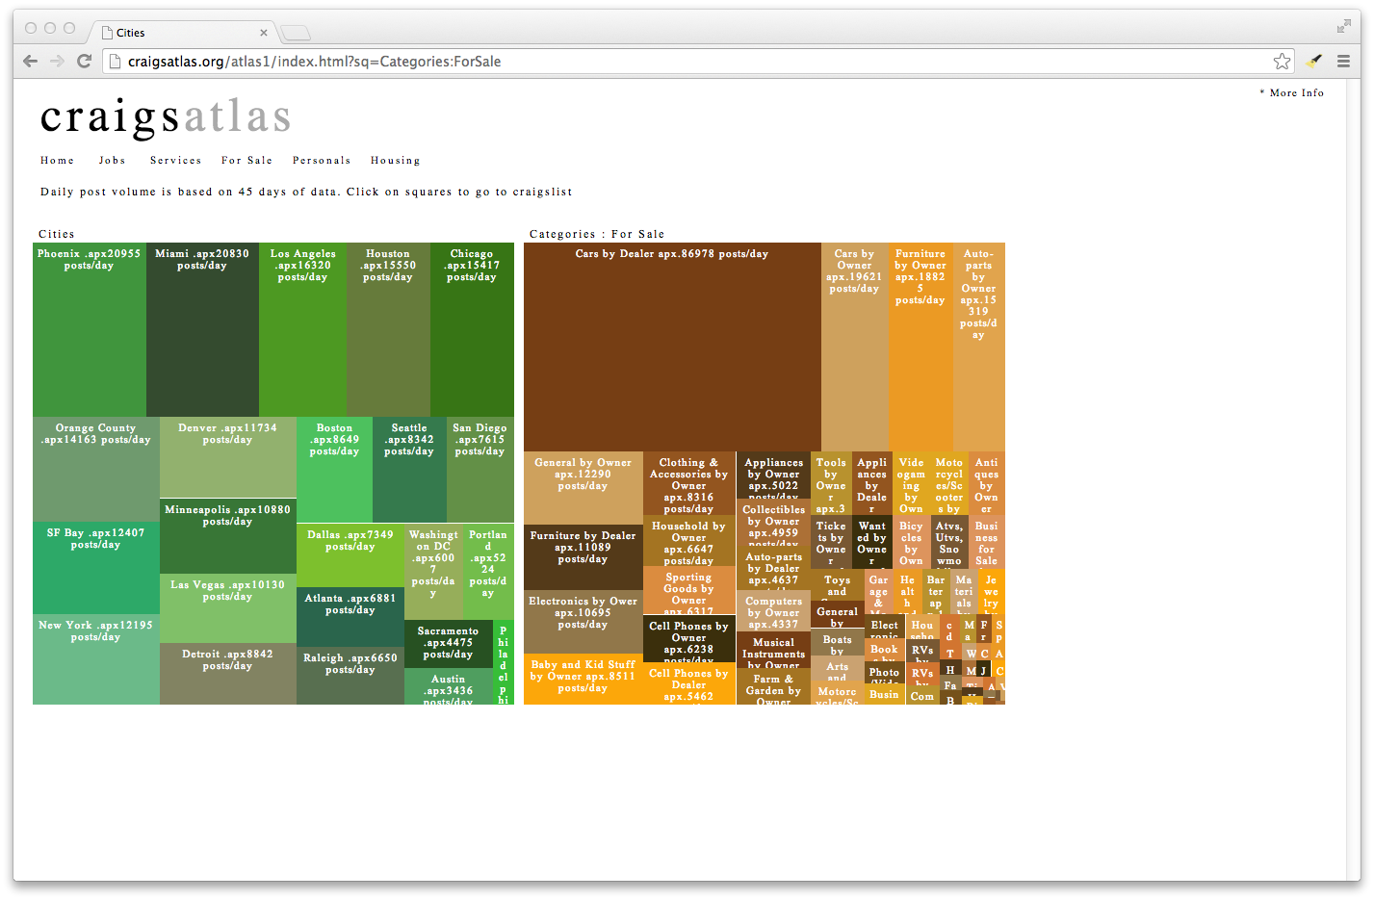The image size is (1374, 900).
Task: Select the Chicago city square
Action: [472, 329]
